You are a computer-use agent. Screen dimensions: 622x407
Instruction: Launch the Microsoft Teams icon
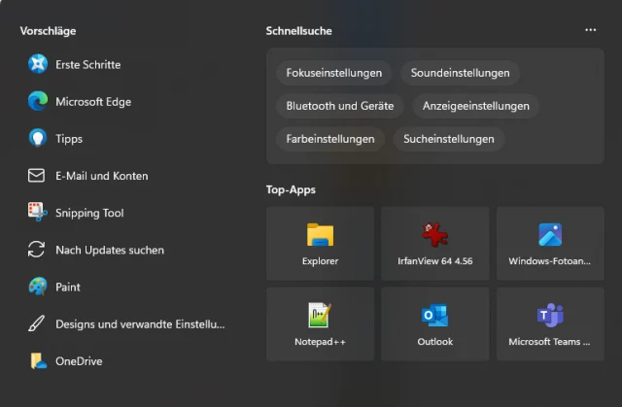[550, 316]
